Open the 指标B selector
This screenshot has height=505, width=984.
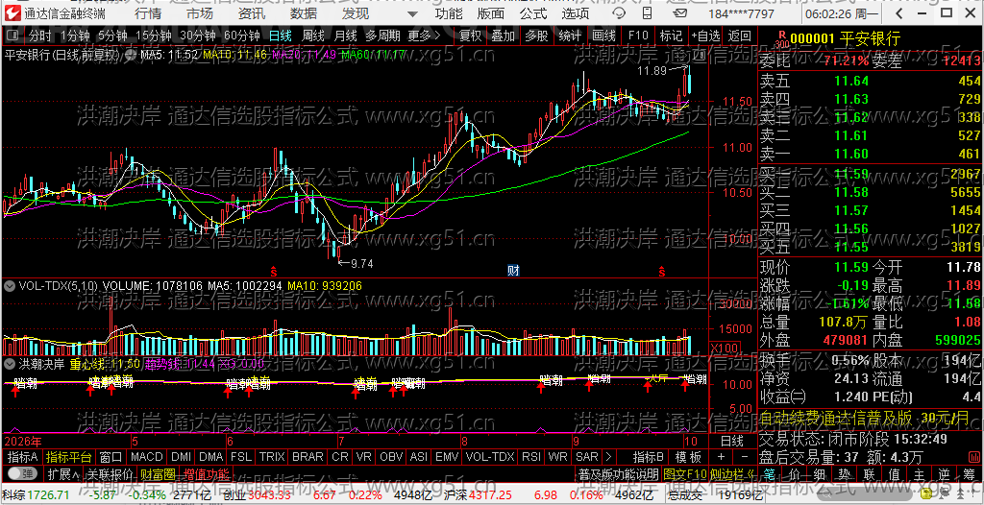pos(649,456)
